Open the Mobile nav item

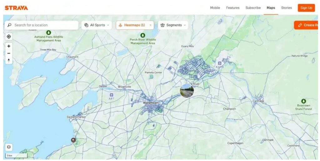215,8
